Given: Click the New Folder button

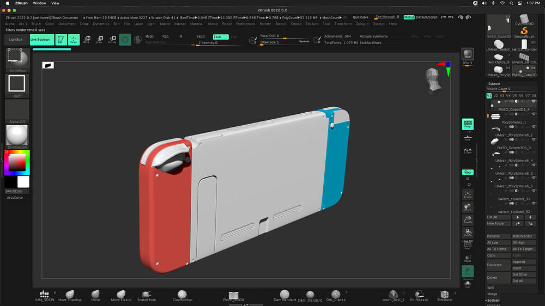Looking at the screenshot, I should pyautogui.click(x=499, y=224).
